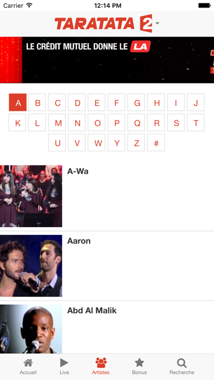Open the Accueil home icon
The image size is (214, 380).
(x=28, y=363)
